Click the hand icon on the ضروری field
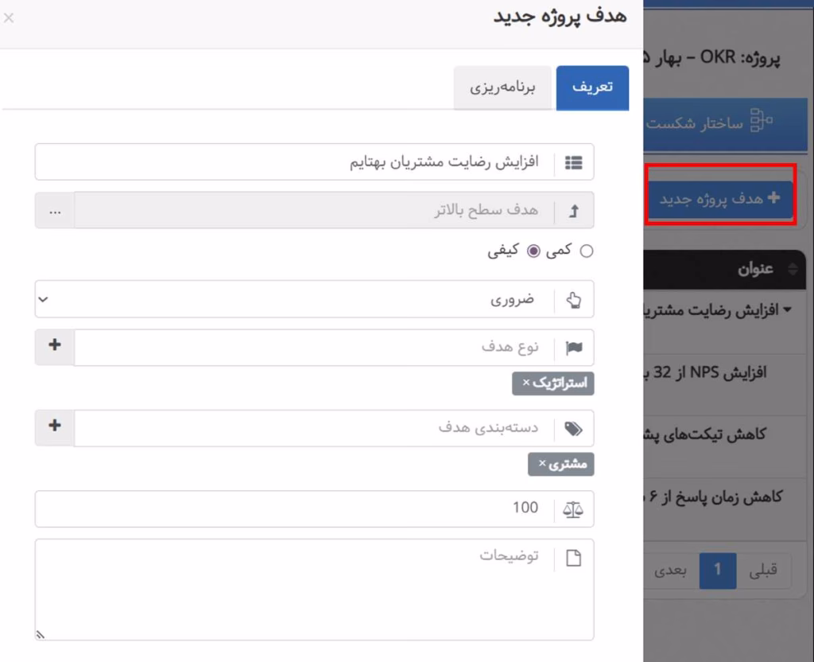 (x=574, y=298)
